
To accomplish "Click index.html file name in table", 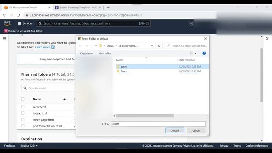I will (x=40, y=113).
